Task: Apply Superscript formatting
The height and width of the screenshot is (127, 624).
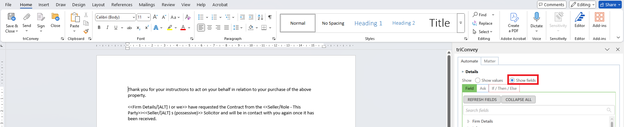Action: [147, 28]
